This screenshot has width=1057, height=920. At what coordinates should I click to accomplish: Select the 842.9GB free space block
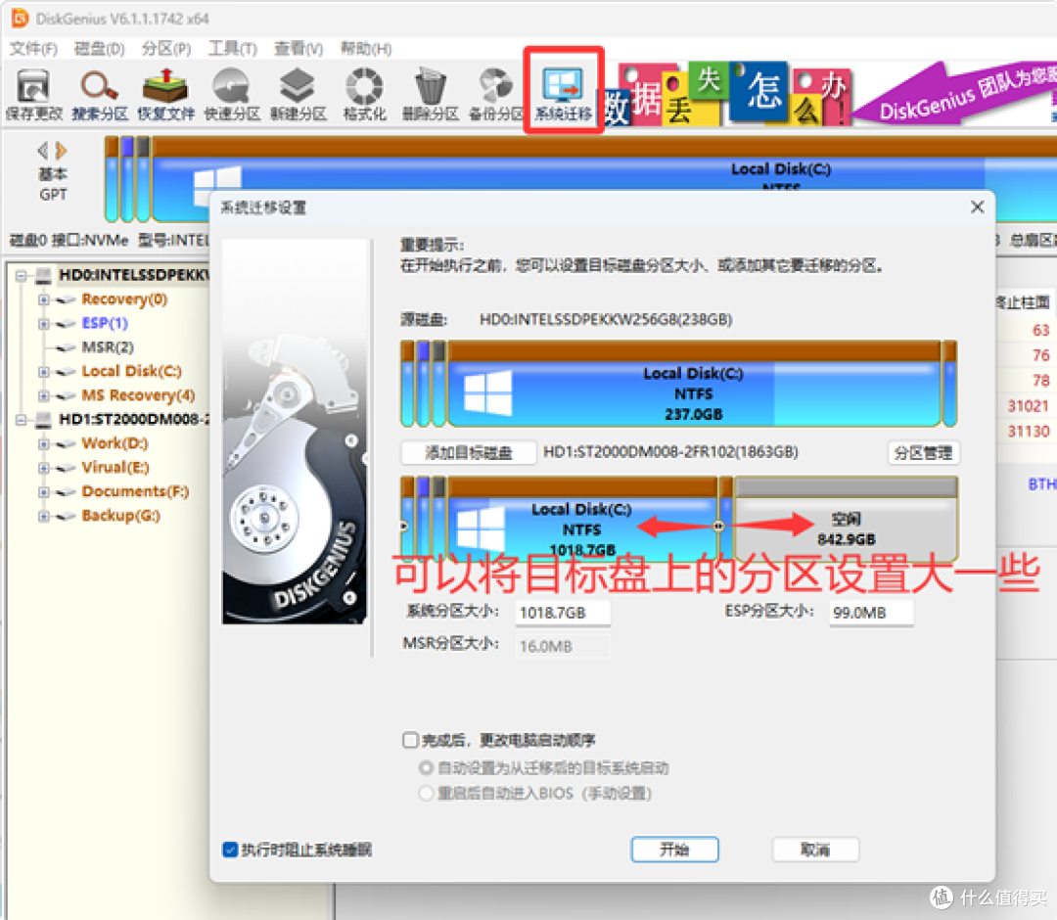click(846, 520)
